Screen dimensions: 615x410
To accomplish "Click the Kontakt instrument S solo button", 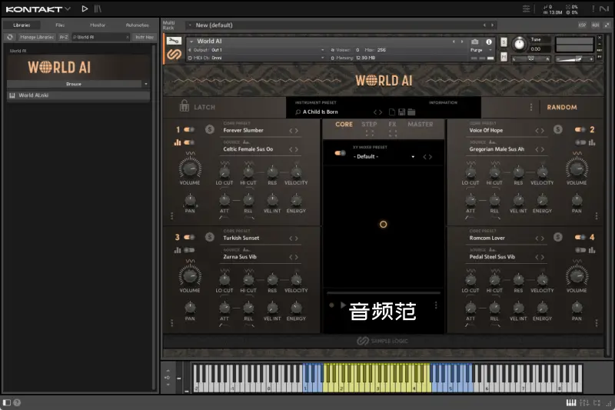I will tap(504, 42).
